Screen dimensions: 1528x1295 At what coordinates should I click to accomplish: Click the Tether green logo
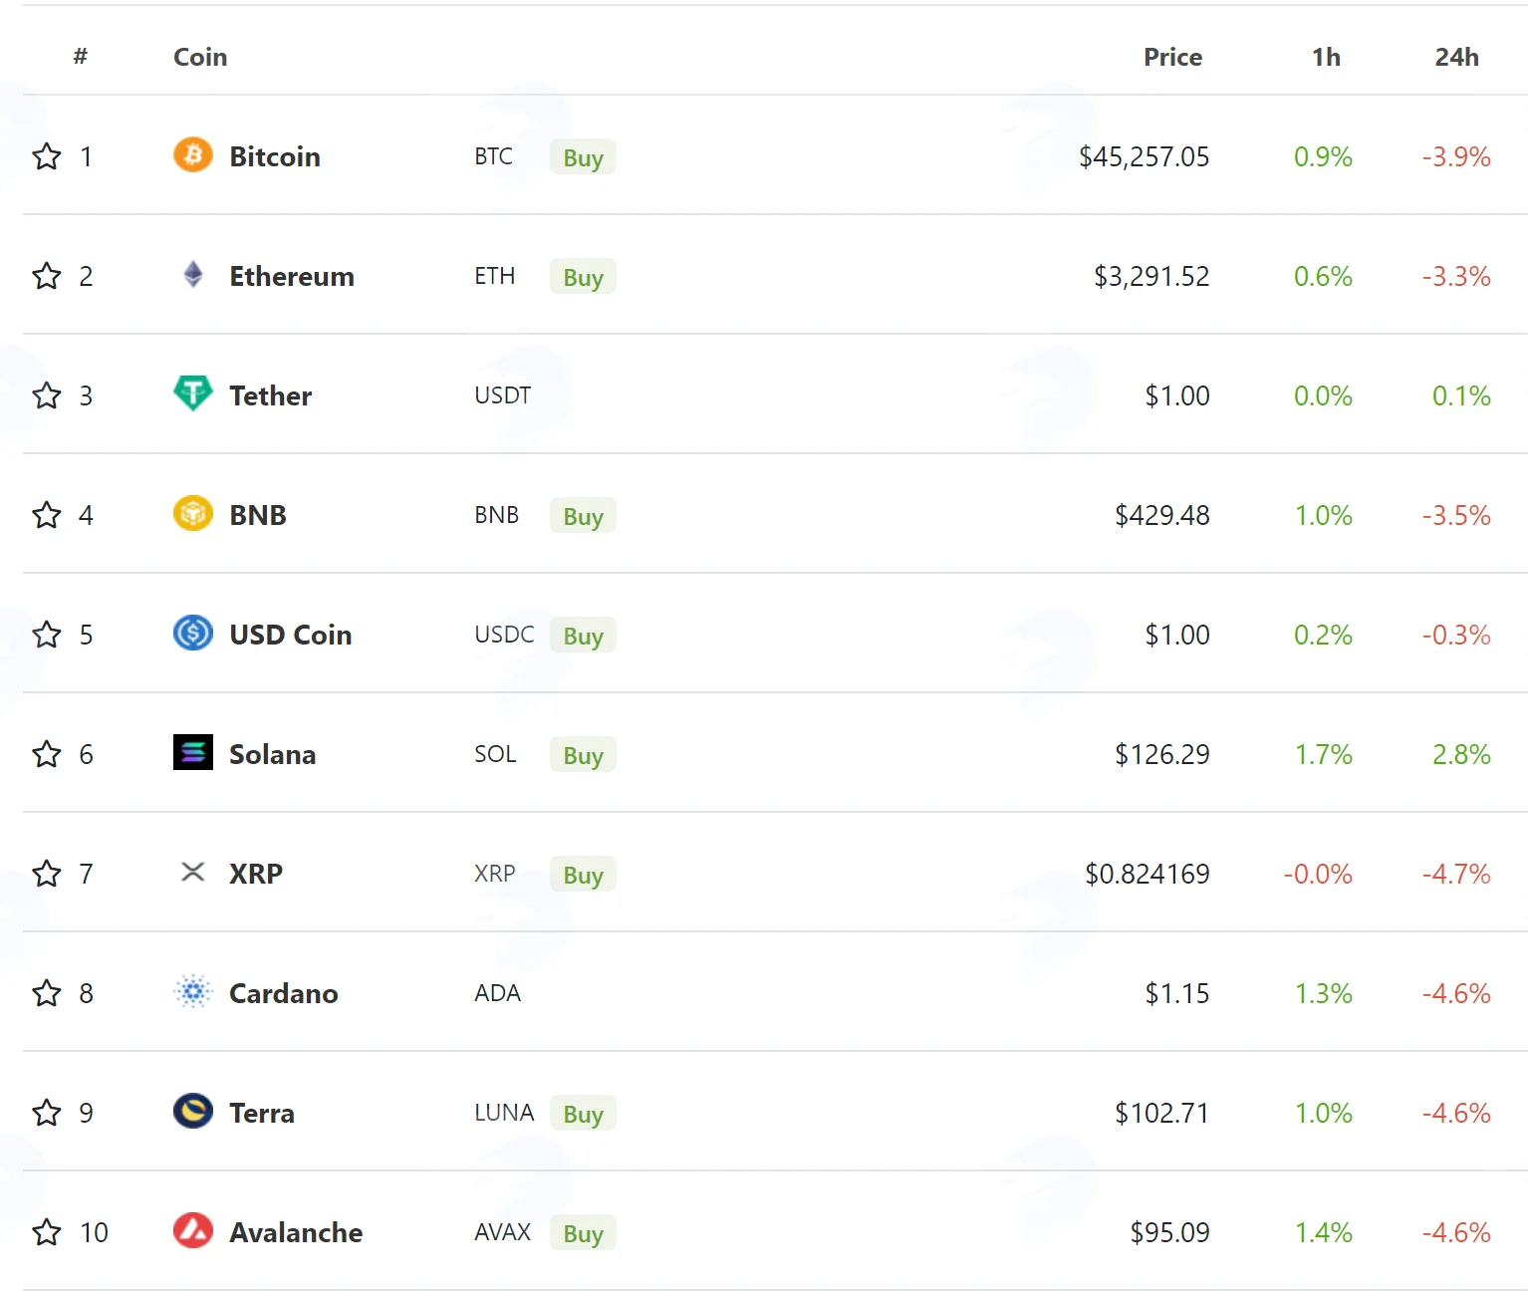[x=193, y=393]
